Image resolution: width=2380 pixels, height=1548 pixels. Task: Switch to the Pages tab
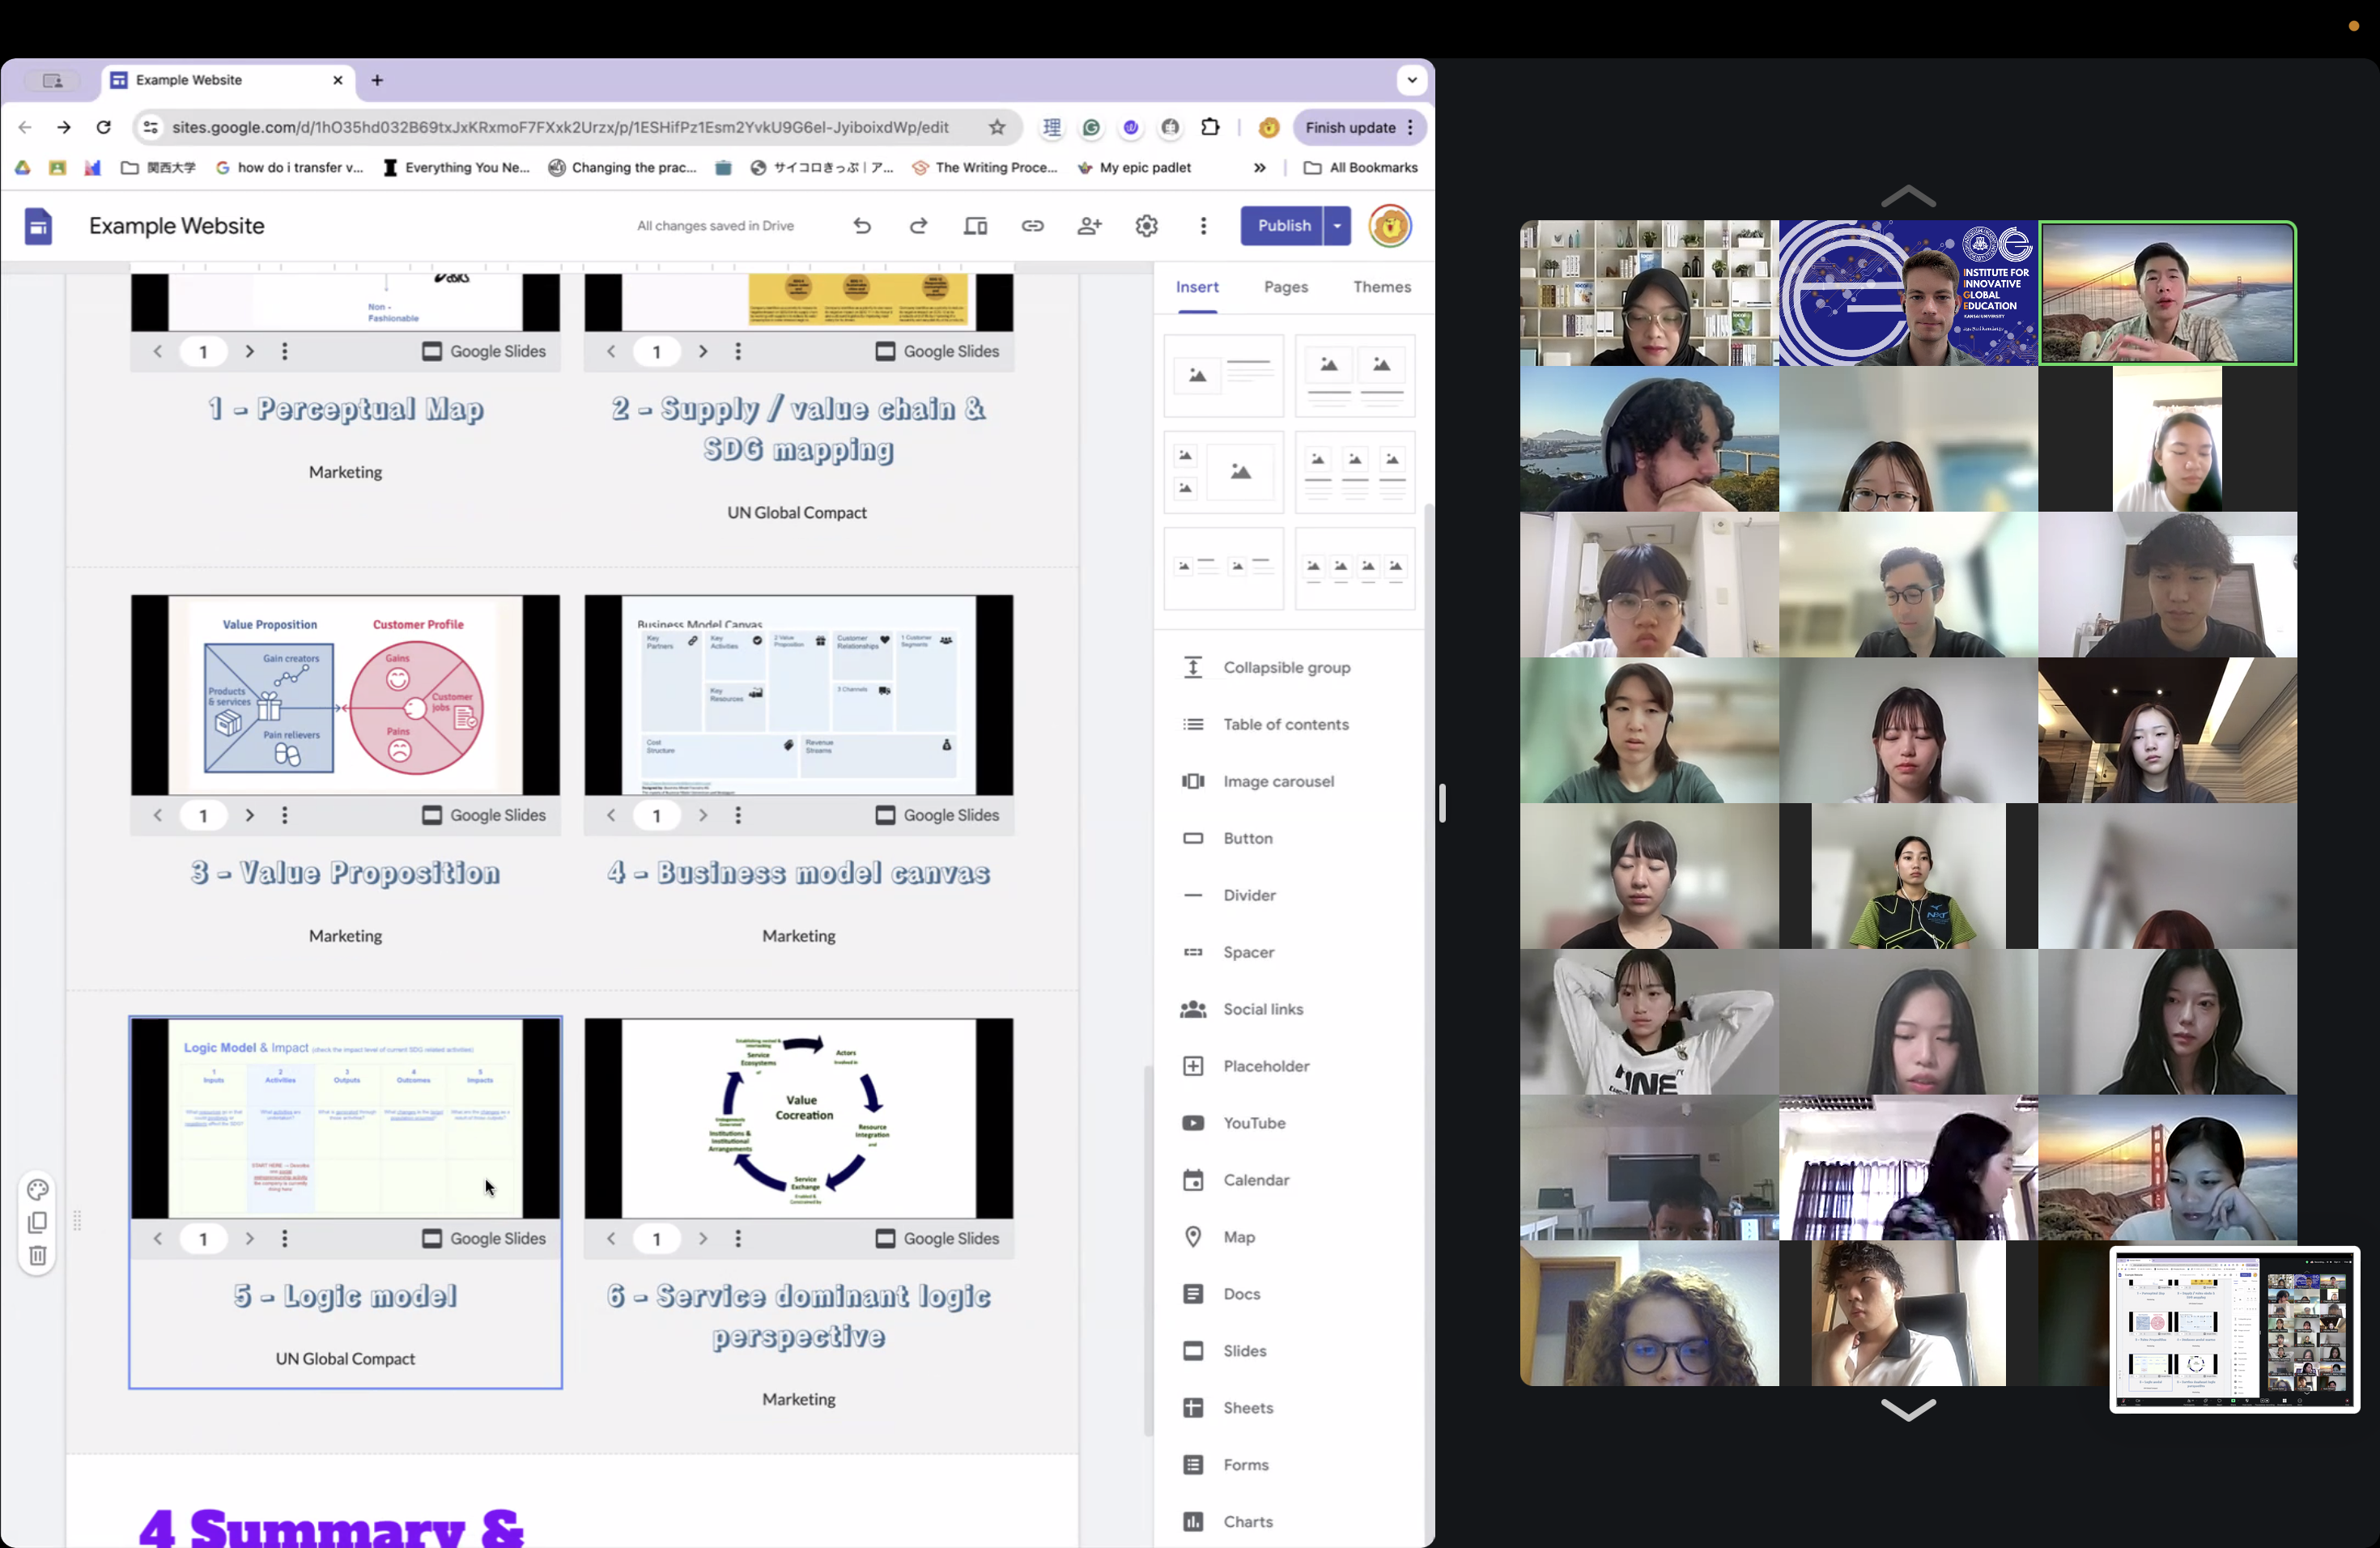click(x=1285, y=287)
